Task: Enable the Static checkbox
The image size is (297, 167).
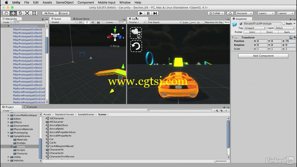Action: click(284, 24)
